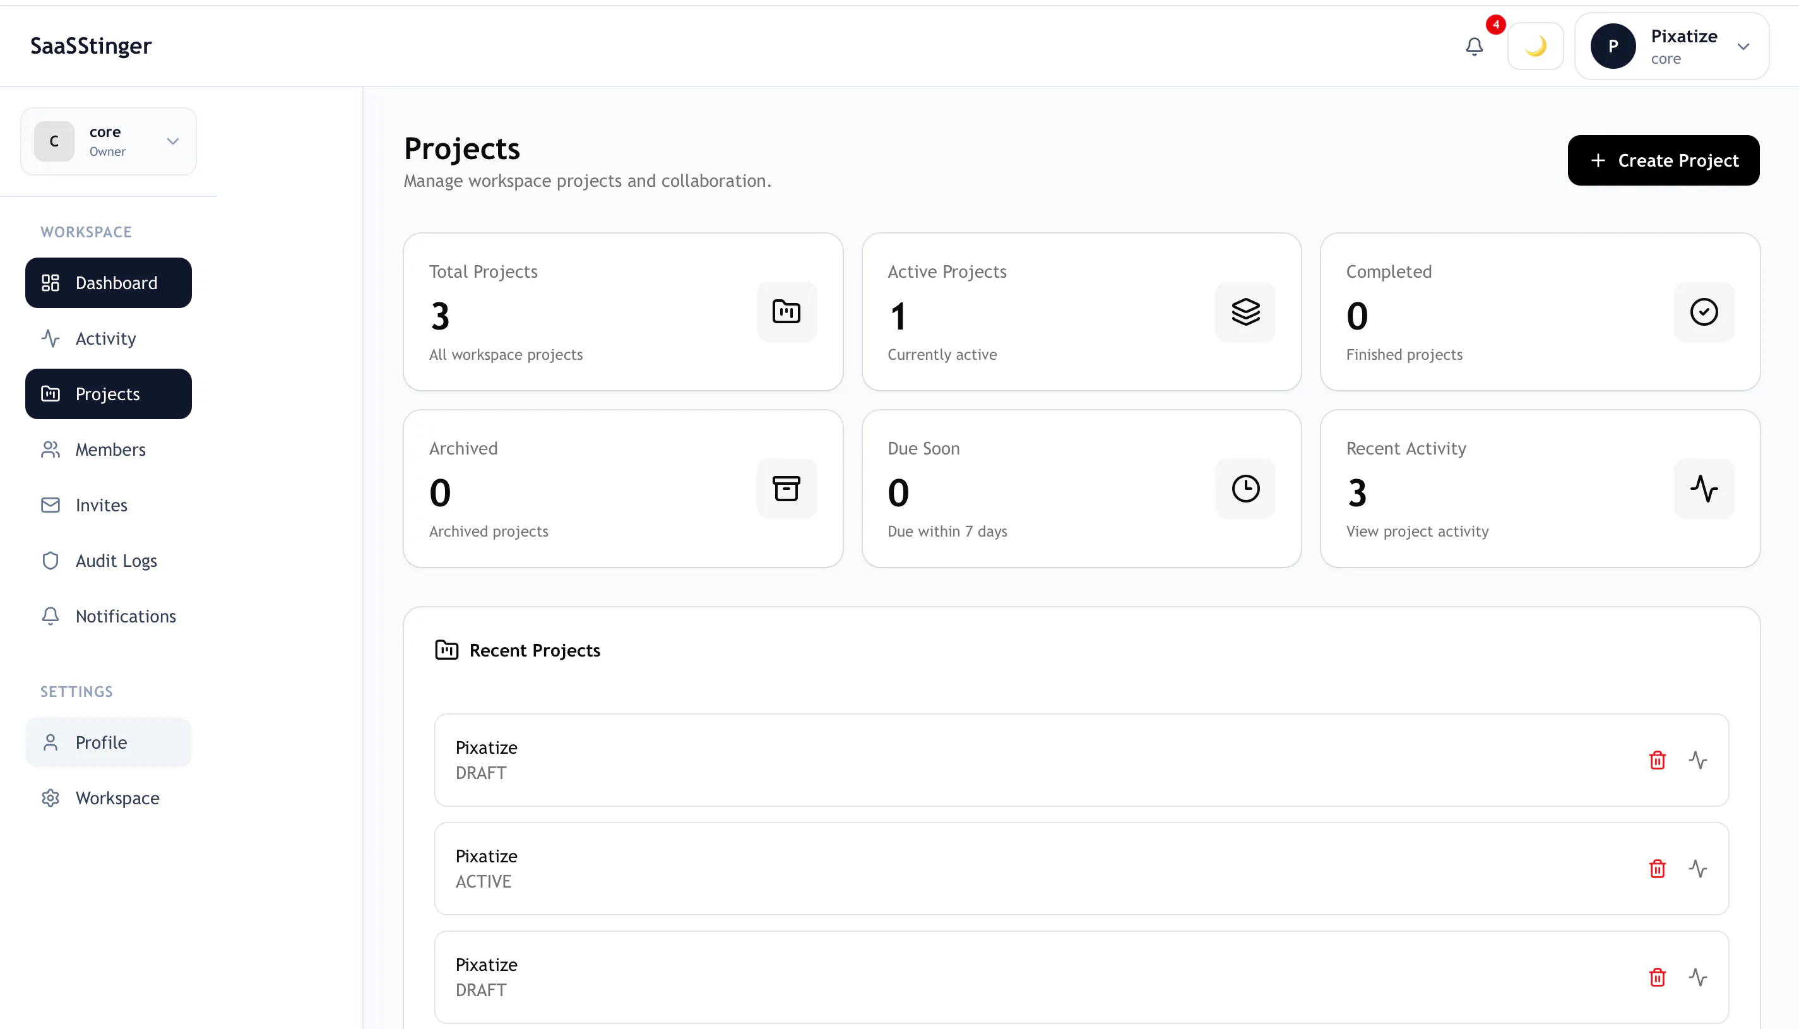Click the Archived box icon
This screenshot has height=1029, width=1799.
[787, 489]
